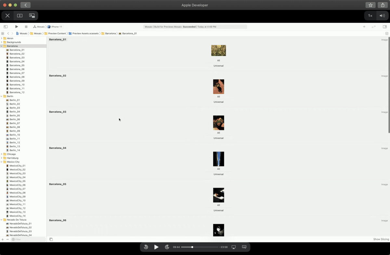390x255 pixels.
Task: Select Preview Content in the jump bar
Action: (x=55, y=33)
